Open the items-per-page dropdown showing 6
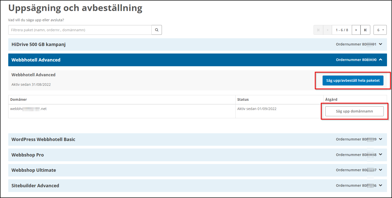This screenshot has width=392, height=198. pyautogui.click(x=380, y=30)
